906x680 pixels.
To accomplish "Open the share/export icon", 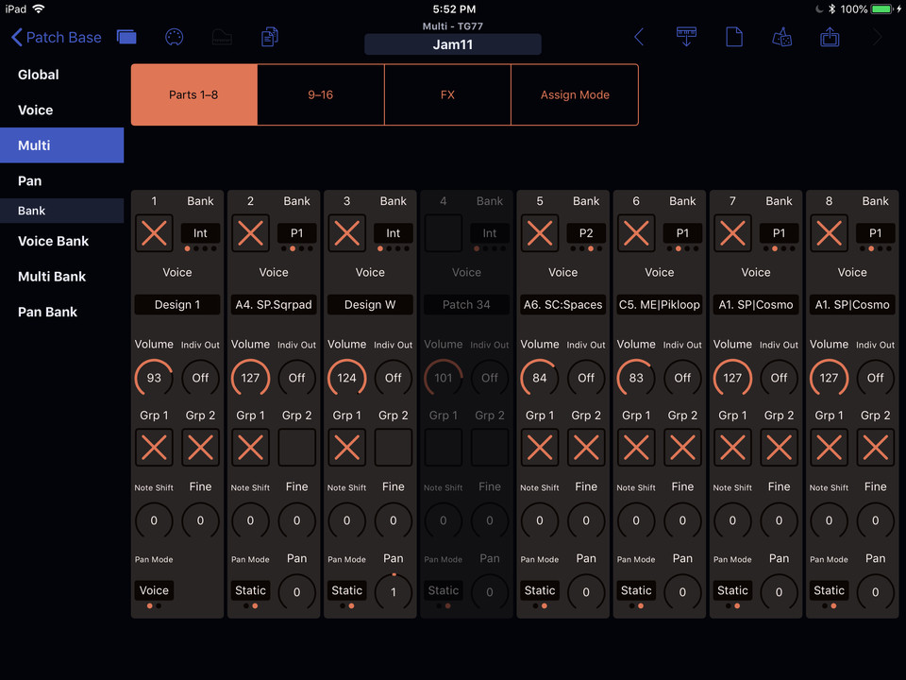I will tap(830, 38).
